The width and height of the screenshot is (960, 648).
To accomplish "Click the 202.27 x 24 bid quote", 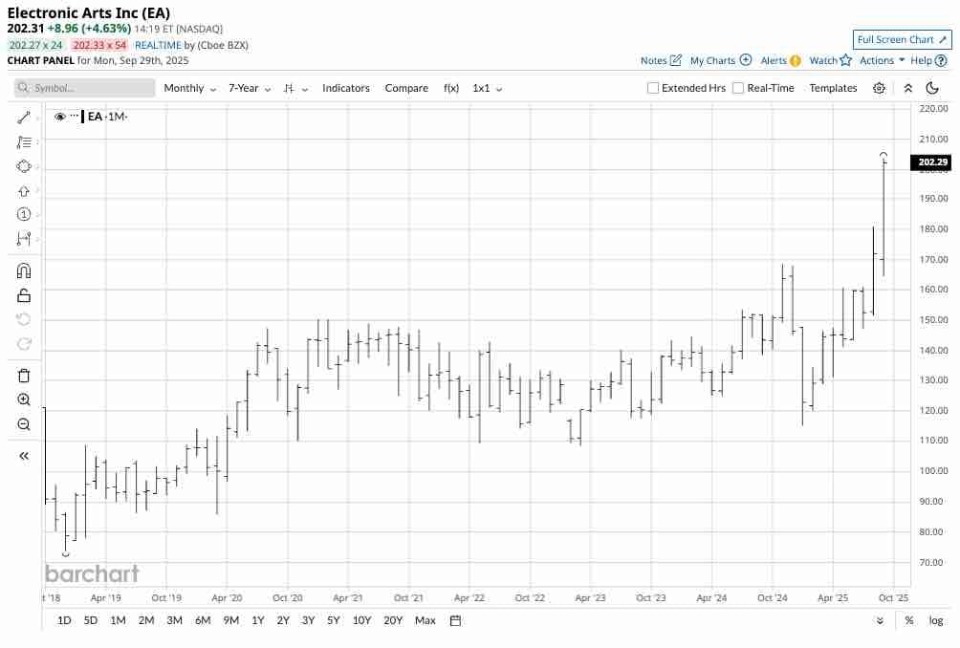I will click(x=35, y=45).
